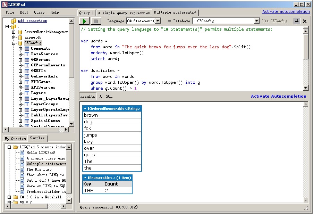Toggle the pin icon beside Use GEConfig
The image size is (313, 214).
[296, 21]
